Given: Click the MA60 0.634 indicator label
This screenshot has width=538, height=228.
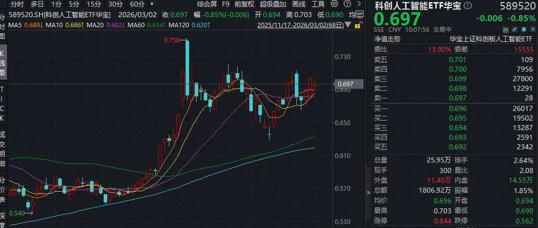Looking at the screenshot, I should click(147, 25).
